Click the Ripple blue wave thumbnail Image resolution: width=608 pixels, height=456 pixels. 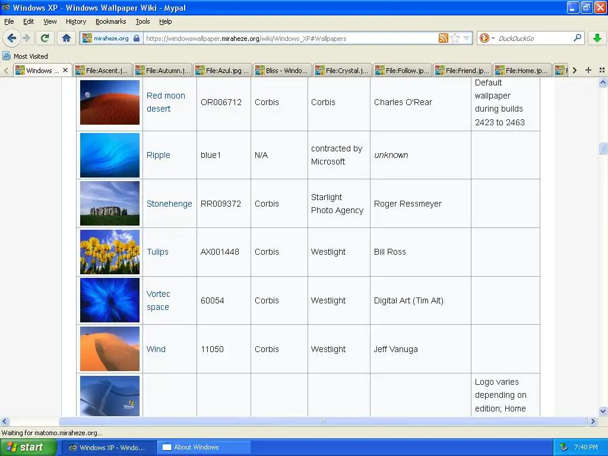(110, 155)
